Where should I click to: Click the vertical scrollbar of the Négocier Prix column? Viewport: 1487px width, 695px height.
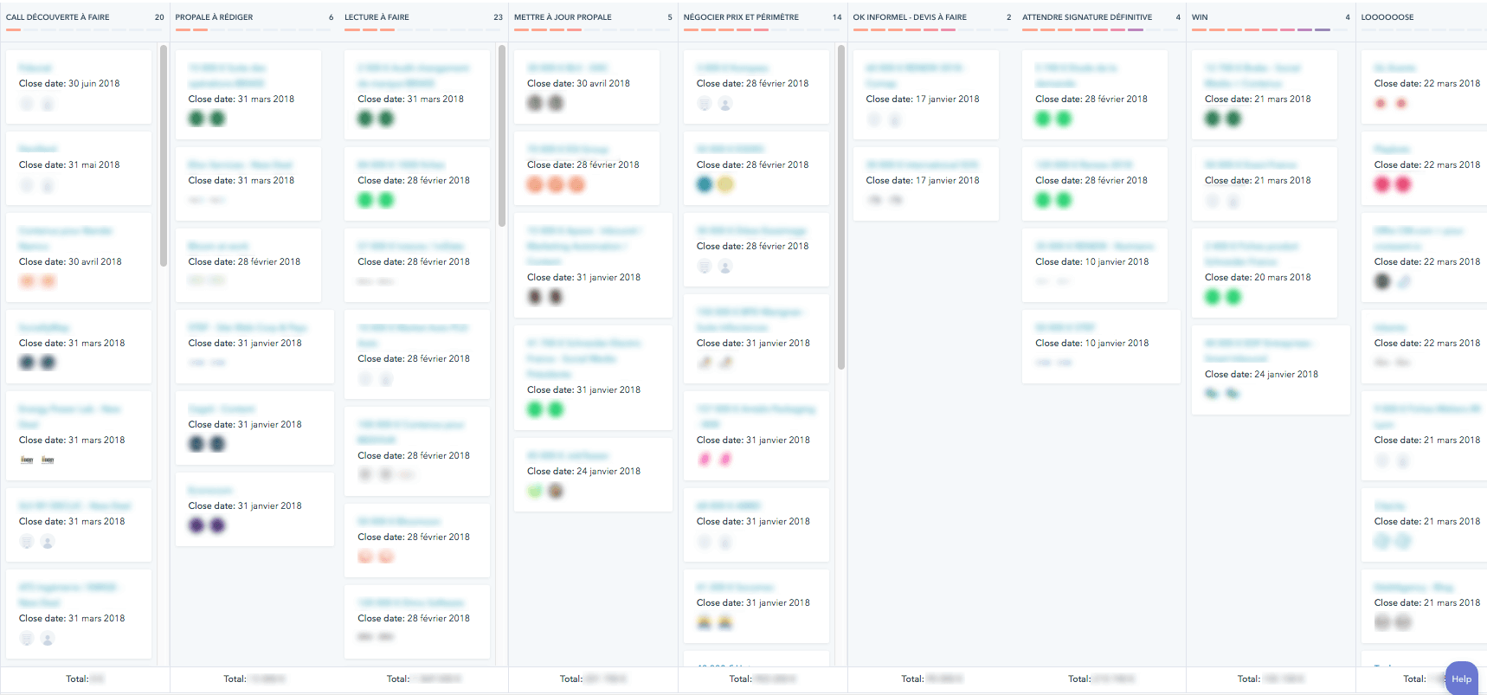tap(841, 208)
